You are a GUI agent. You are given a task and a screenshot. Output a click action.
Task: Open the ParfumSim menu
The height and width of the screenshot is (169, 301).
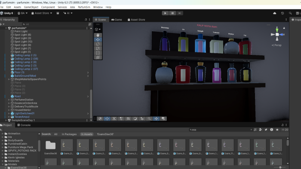point(84,7)
